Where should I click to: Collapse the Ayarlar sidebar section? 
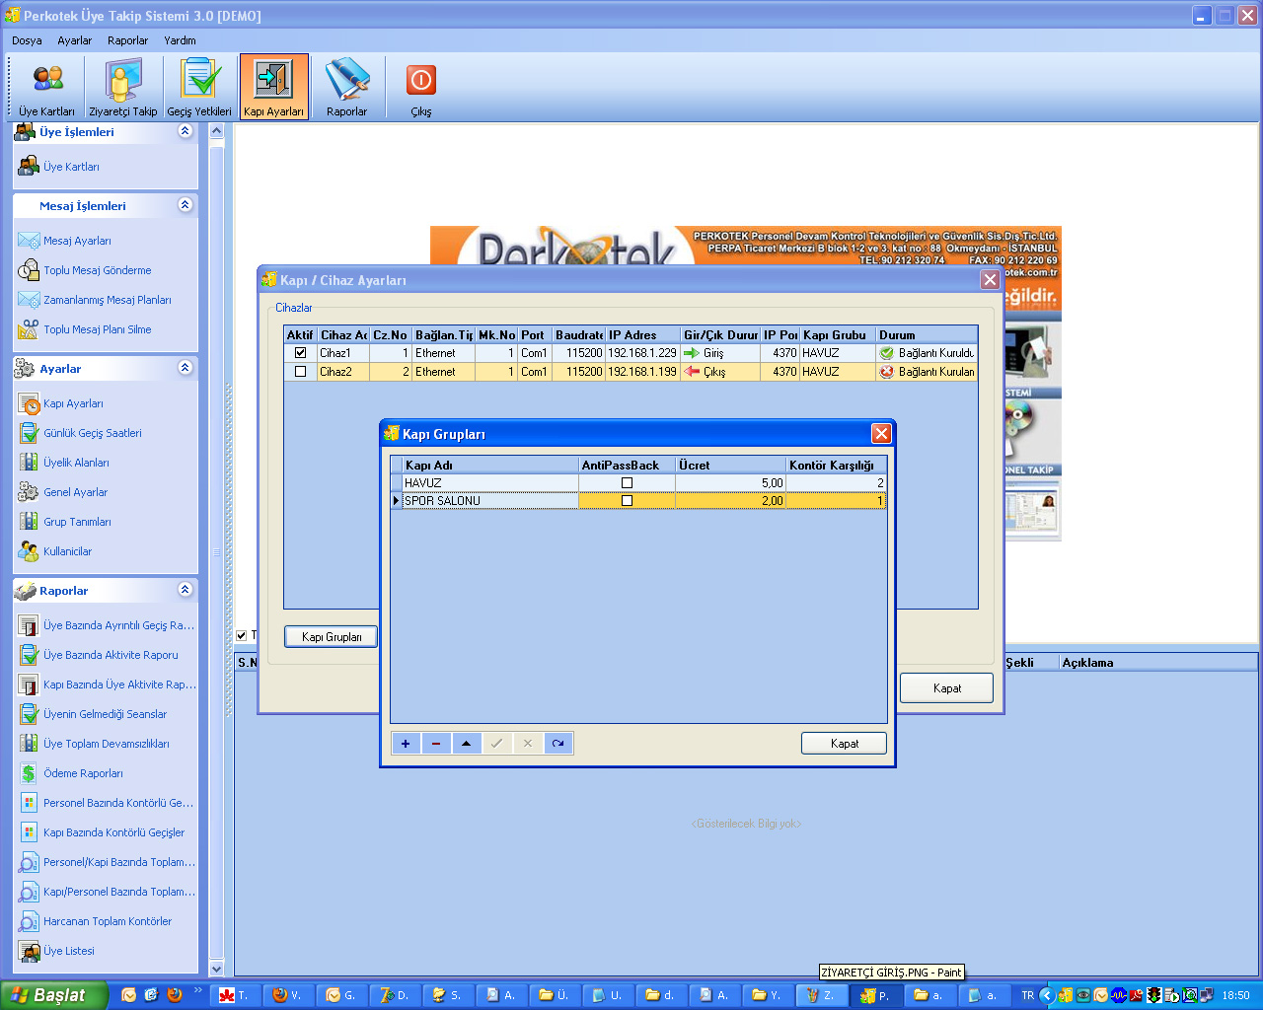pos(185,368)
